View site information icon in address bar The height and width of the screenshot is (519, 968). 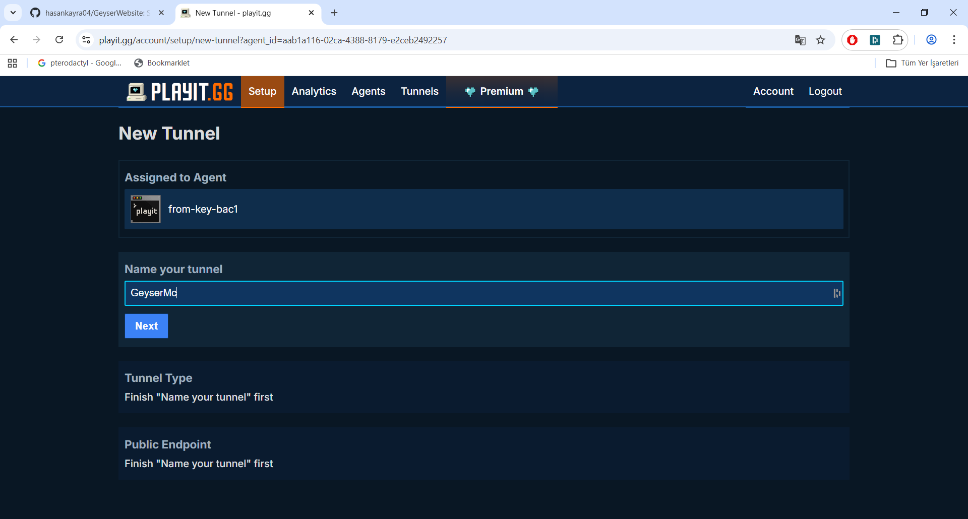click(86, 40)
